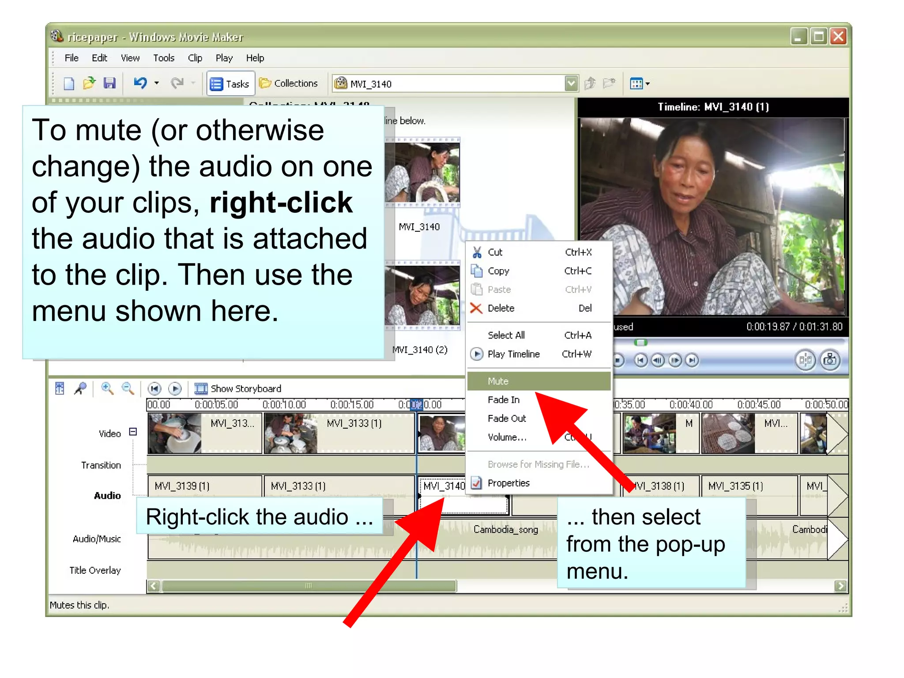Viewport: 904px width, 678px height.
Task: Click the Rewind Timeline button
Action: click(154, 388)
